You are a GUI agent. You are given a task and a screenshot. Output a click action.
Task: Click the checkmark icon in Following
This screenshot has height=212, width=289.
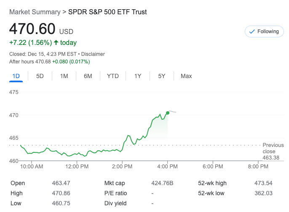click(252, 31)
